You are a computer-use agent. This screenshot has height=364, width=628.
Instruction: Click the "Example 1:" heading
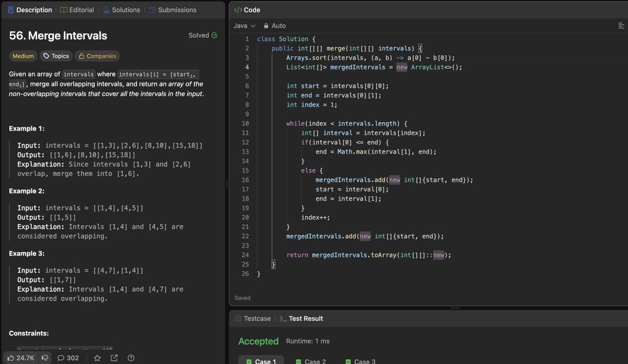point(27,129)
